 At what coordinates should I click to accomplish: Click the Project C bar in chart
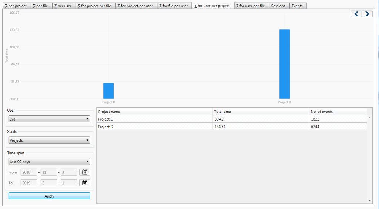point(108,91)
